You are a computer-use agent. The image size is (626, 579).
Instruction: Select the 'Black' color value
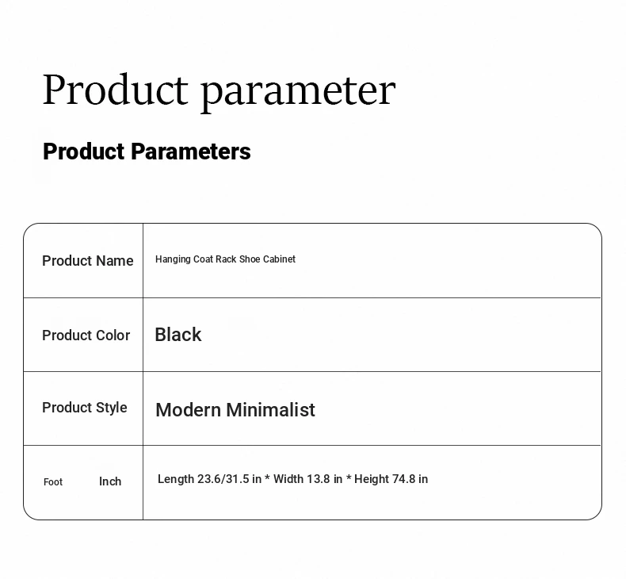(x=178, y=335)
